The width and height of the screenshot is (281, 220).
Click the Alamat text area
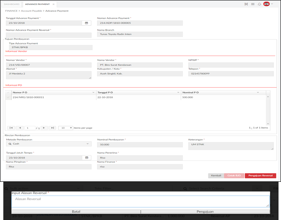tap(49, 75)
